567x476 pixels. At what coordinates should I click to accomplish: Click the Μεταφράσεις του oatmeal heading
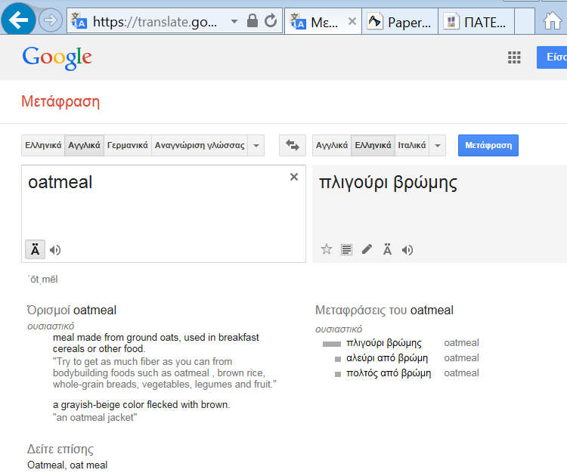point(384,311)
